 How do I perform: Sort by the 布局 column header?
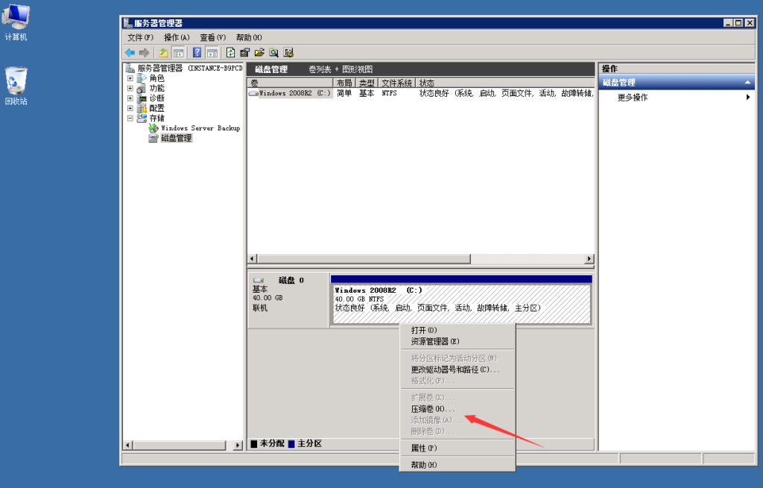(344, 83)
